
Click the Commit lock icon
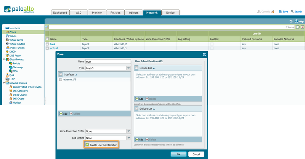pyautogui.click(x=273, y=12)
